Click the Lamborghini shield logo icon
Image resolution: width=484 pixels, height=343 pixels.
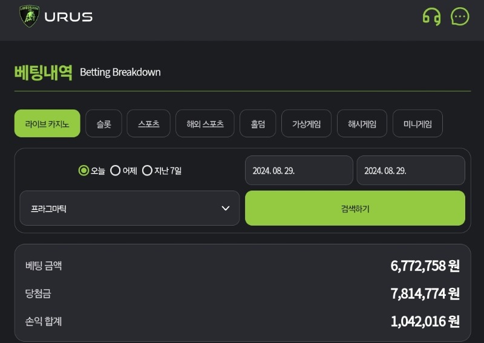[29, 16]
